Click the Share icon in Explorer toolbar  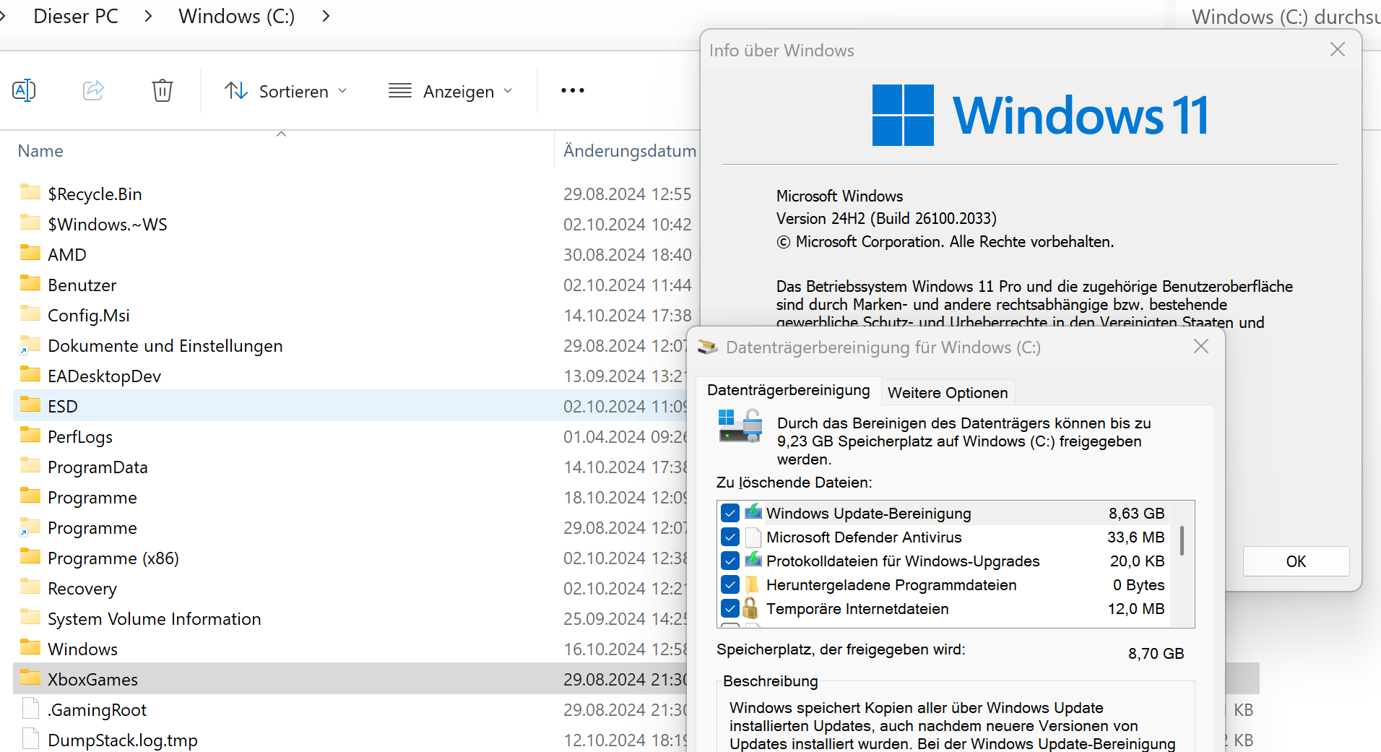tap(93, 90)
